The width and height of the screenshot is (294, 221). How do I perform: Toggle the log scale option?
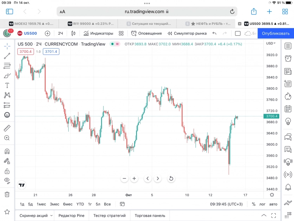[263, 204]
